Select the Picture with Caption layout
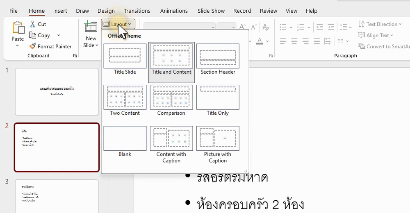410x213 pixels. [218, 145]
